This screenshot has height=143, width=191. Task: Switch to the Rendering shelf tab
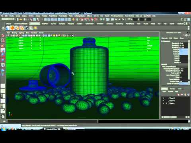coord(119,24)
